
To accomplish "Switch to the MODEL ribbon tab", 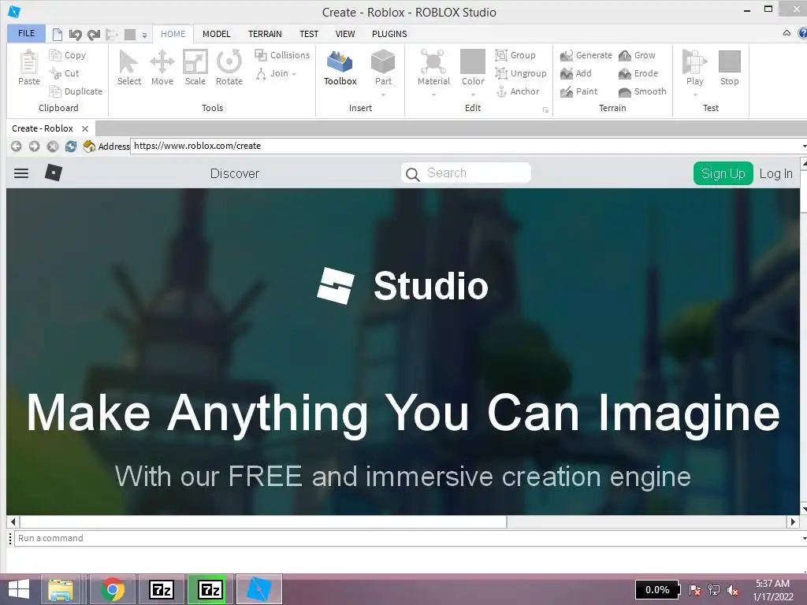I will pos(216,34).
